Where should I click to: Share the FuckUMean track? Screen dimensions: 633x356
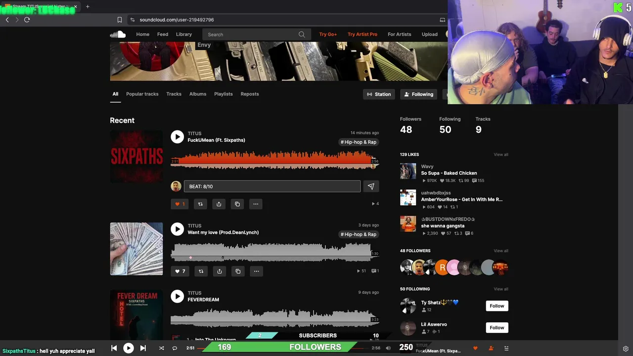pos(219,204)
